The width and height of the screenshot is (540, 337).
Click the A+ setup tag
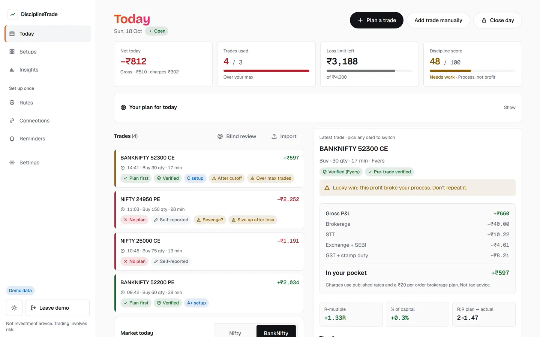196,303
